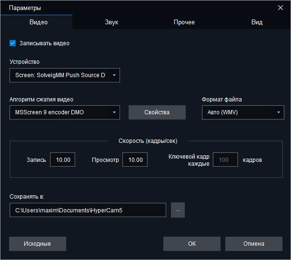Expand the Алгоритм сжатия видео dropdown

[x=65, y=112]
